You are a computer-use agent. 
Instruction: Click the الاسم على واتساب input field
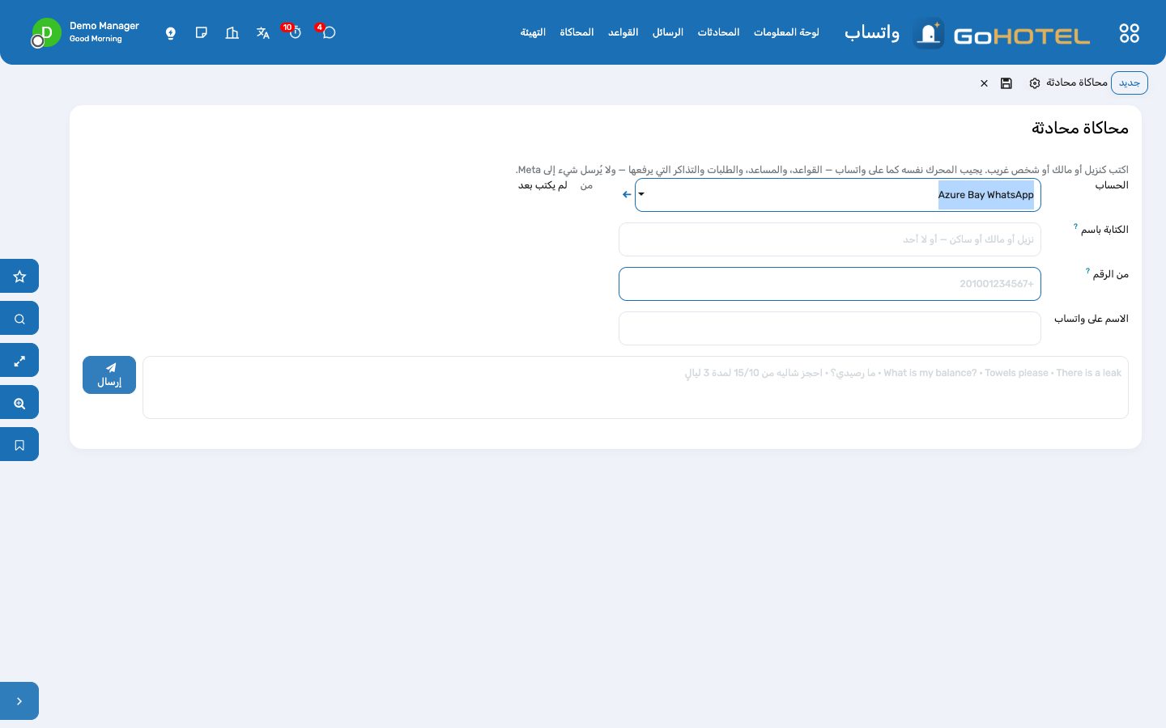[x=830, y=328]
